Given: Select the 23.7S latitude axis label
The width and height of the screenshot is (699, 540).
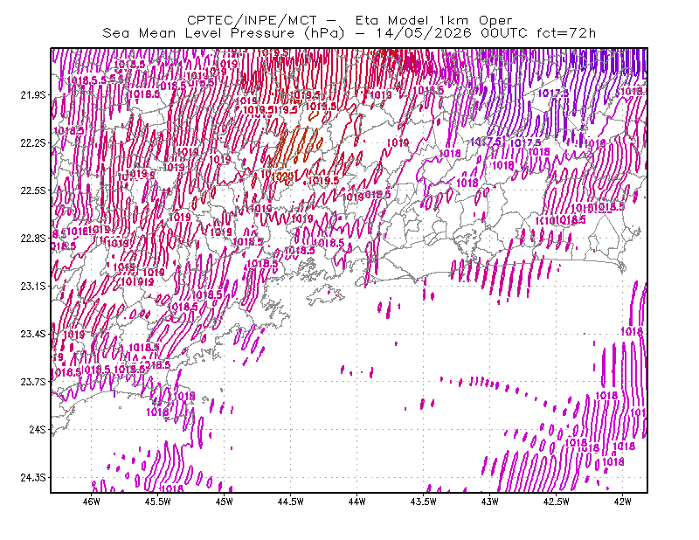Looking at the screenshot, I should pos(33,382).
